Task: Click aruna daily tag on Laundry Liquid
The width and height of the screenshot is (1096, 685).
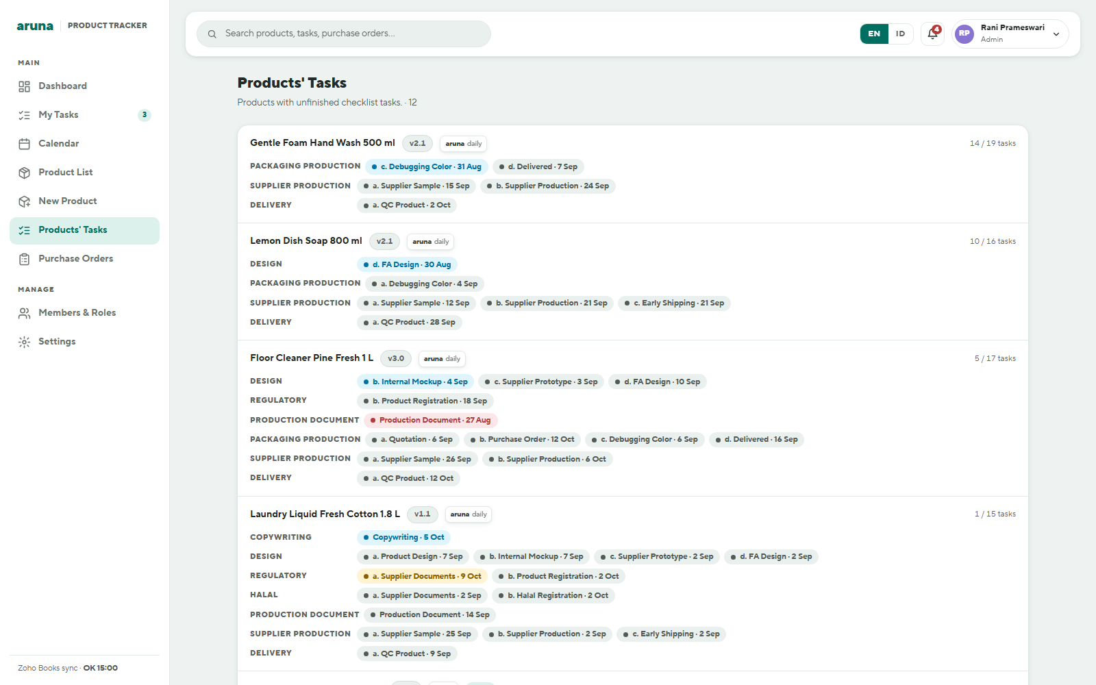Action: point(469,514)
